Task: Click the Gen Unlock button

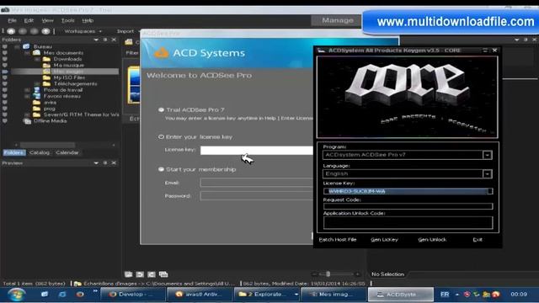Action: [x=432, y=239]
